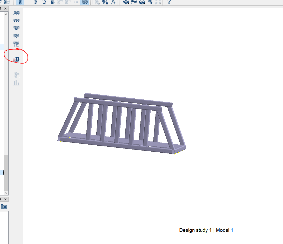Close the upper left docked panel
283x244 pixels.
(5, 9)
